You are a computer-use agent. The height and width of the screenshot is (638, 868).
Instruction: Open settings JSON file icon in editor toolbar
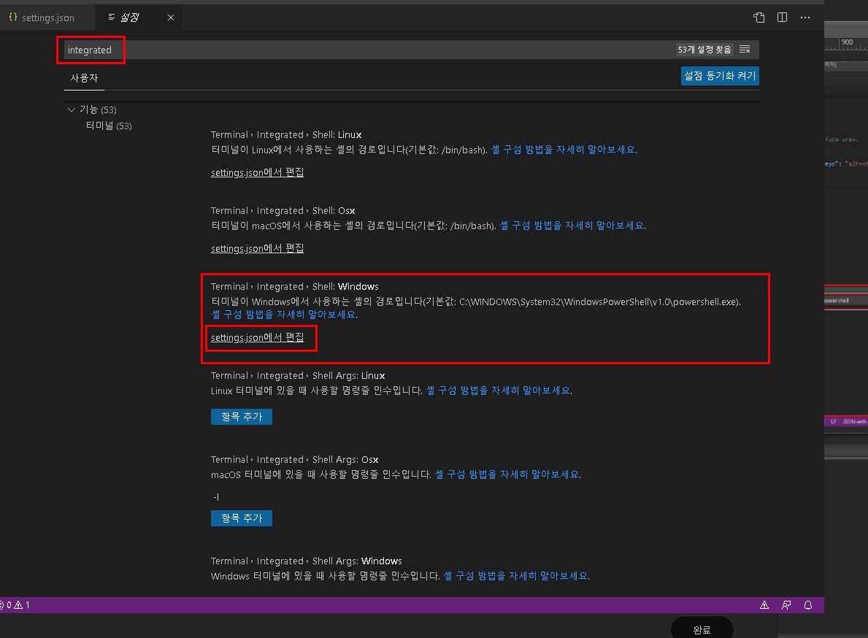(759, 17)
